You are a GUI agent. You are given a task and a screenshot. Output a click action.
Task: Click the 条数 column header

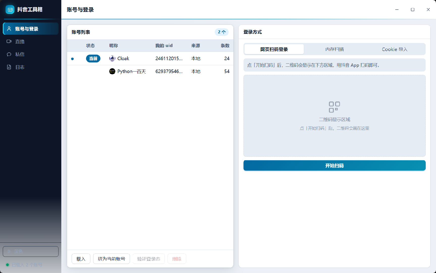225,45
